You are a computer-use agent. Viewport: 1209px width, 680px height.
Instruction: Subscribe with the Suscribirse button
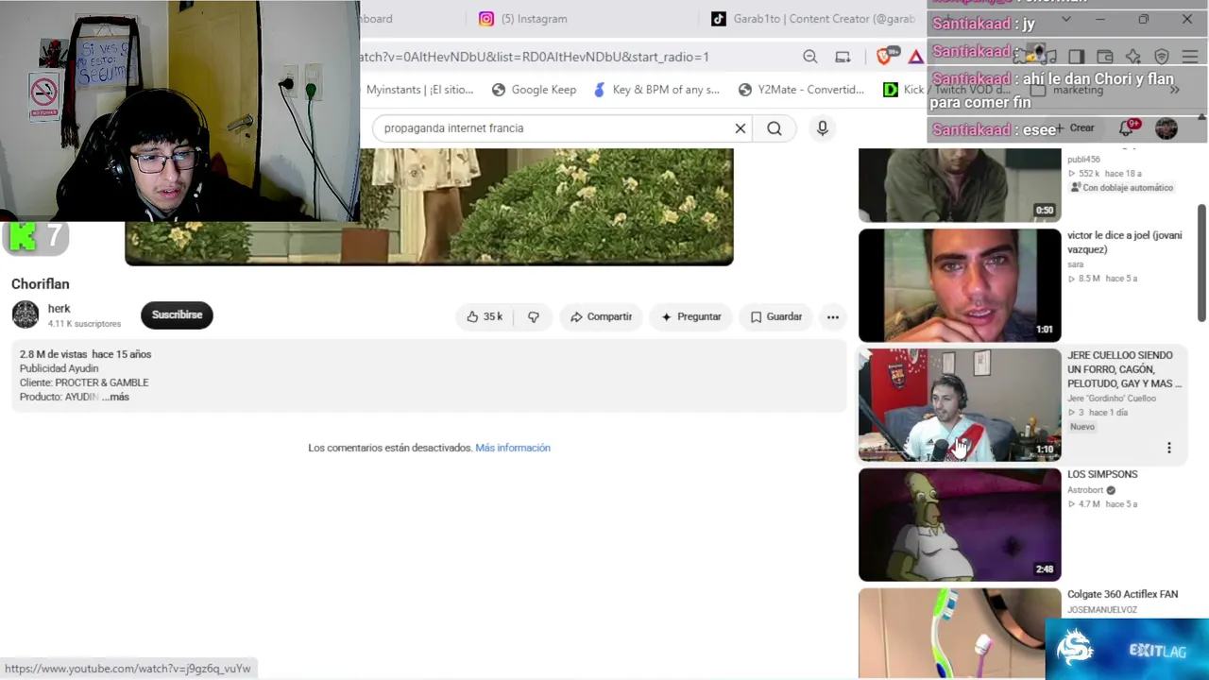[177, 314]
